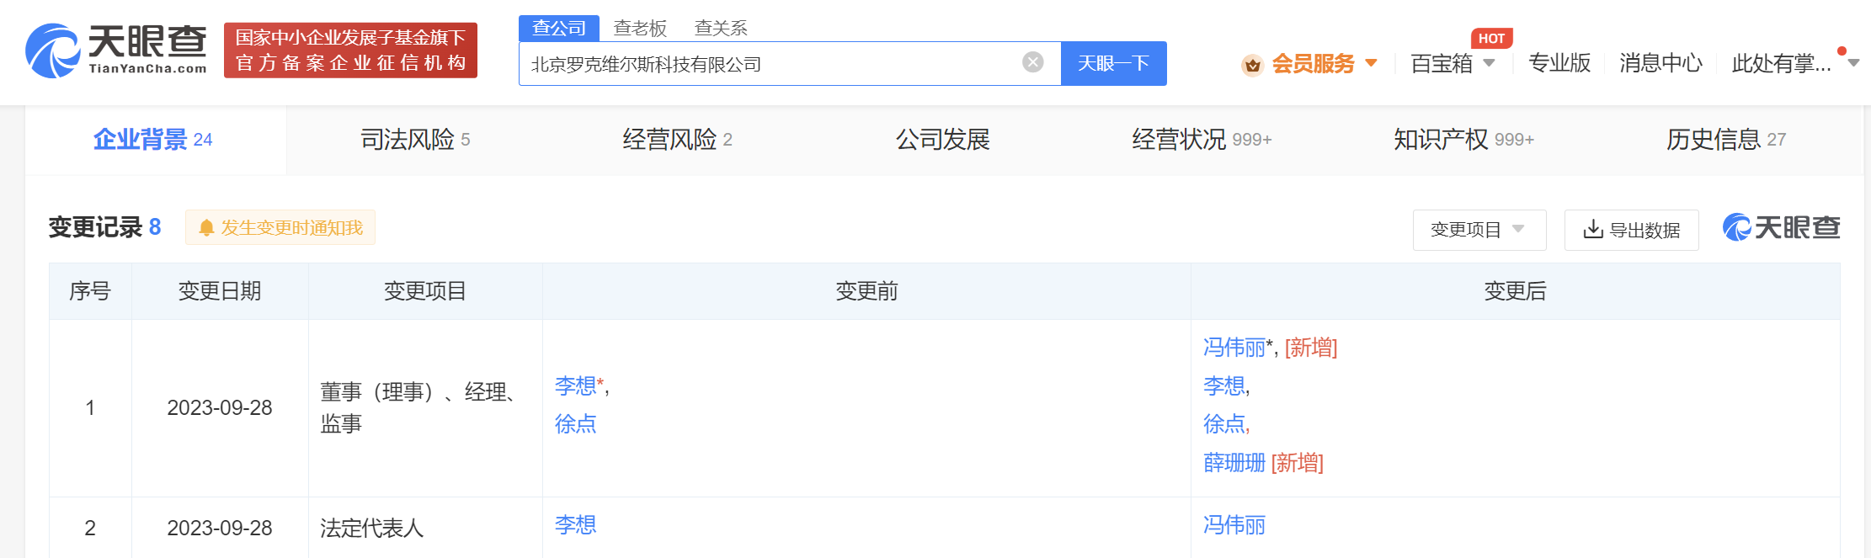Click the 序号 column header
Image resolution: width=1871 pixels, height=558 pixels.
(90, 291)
